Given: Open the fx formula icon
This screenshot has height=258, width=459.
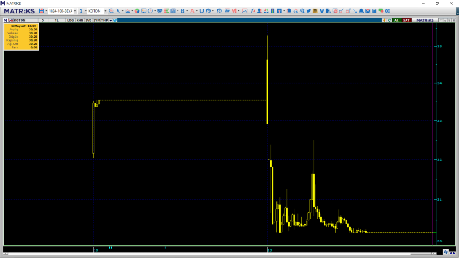Looking at the screenshot, I should (253, 11).
